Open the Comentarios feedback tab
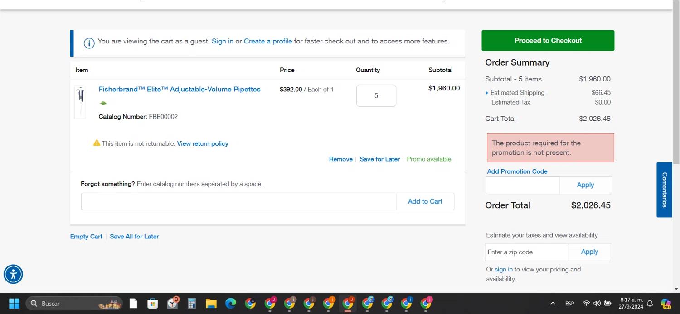 click(664, 190)
